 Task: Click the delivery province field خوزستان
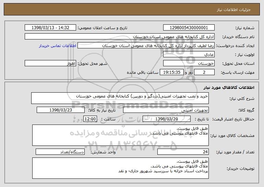pos(189,63)
